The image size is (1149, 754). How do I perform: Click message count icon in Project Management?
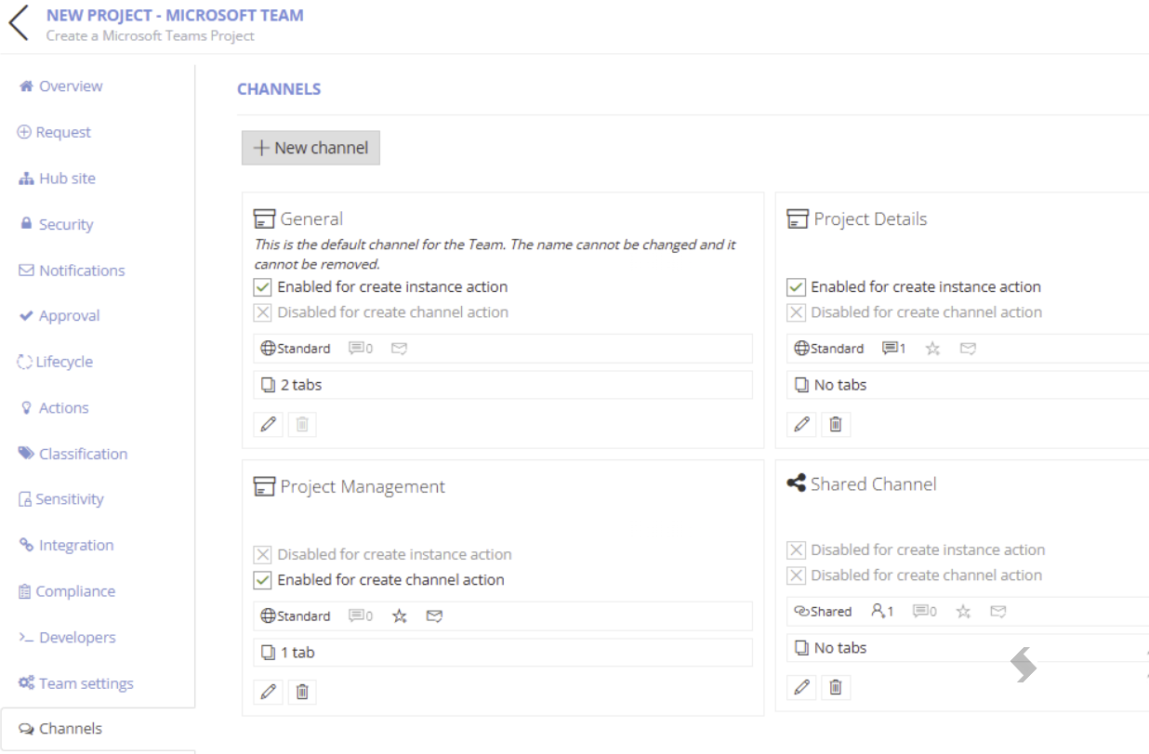pyautogui.click(x=361, y=615)
